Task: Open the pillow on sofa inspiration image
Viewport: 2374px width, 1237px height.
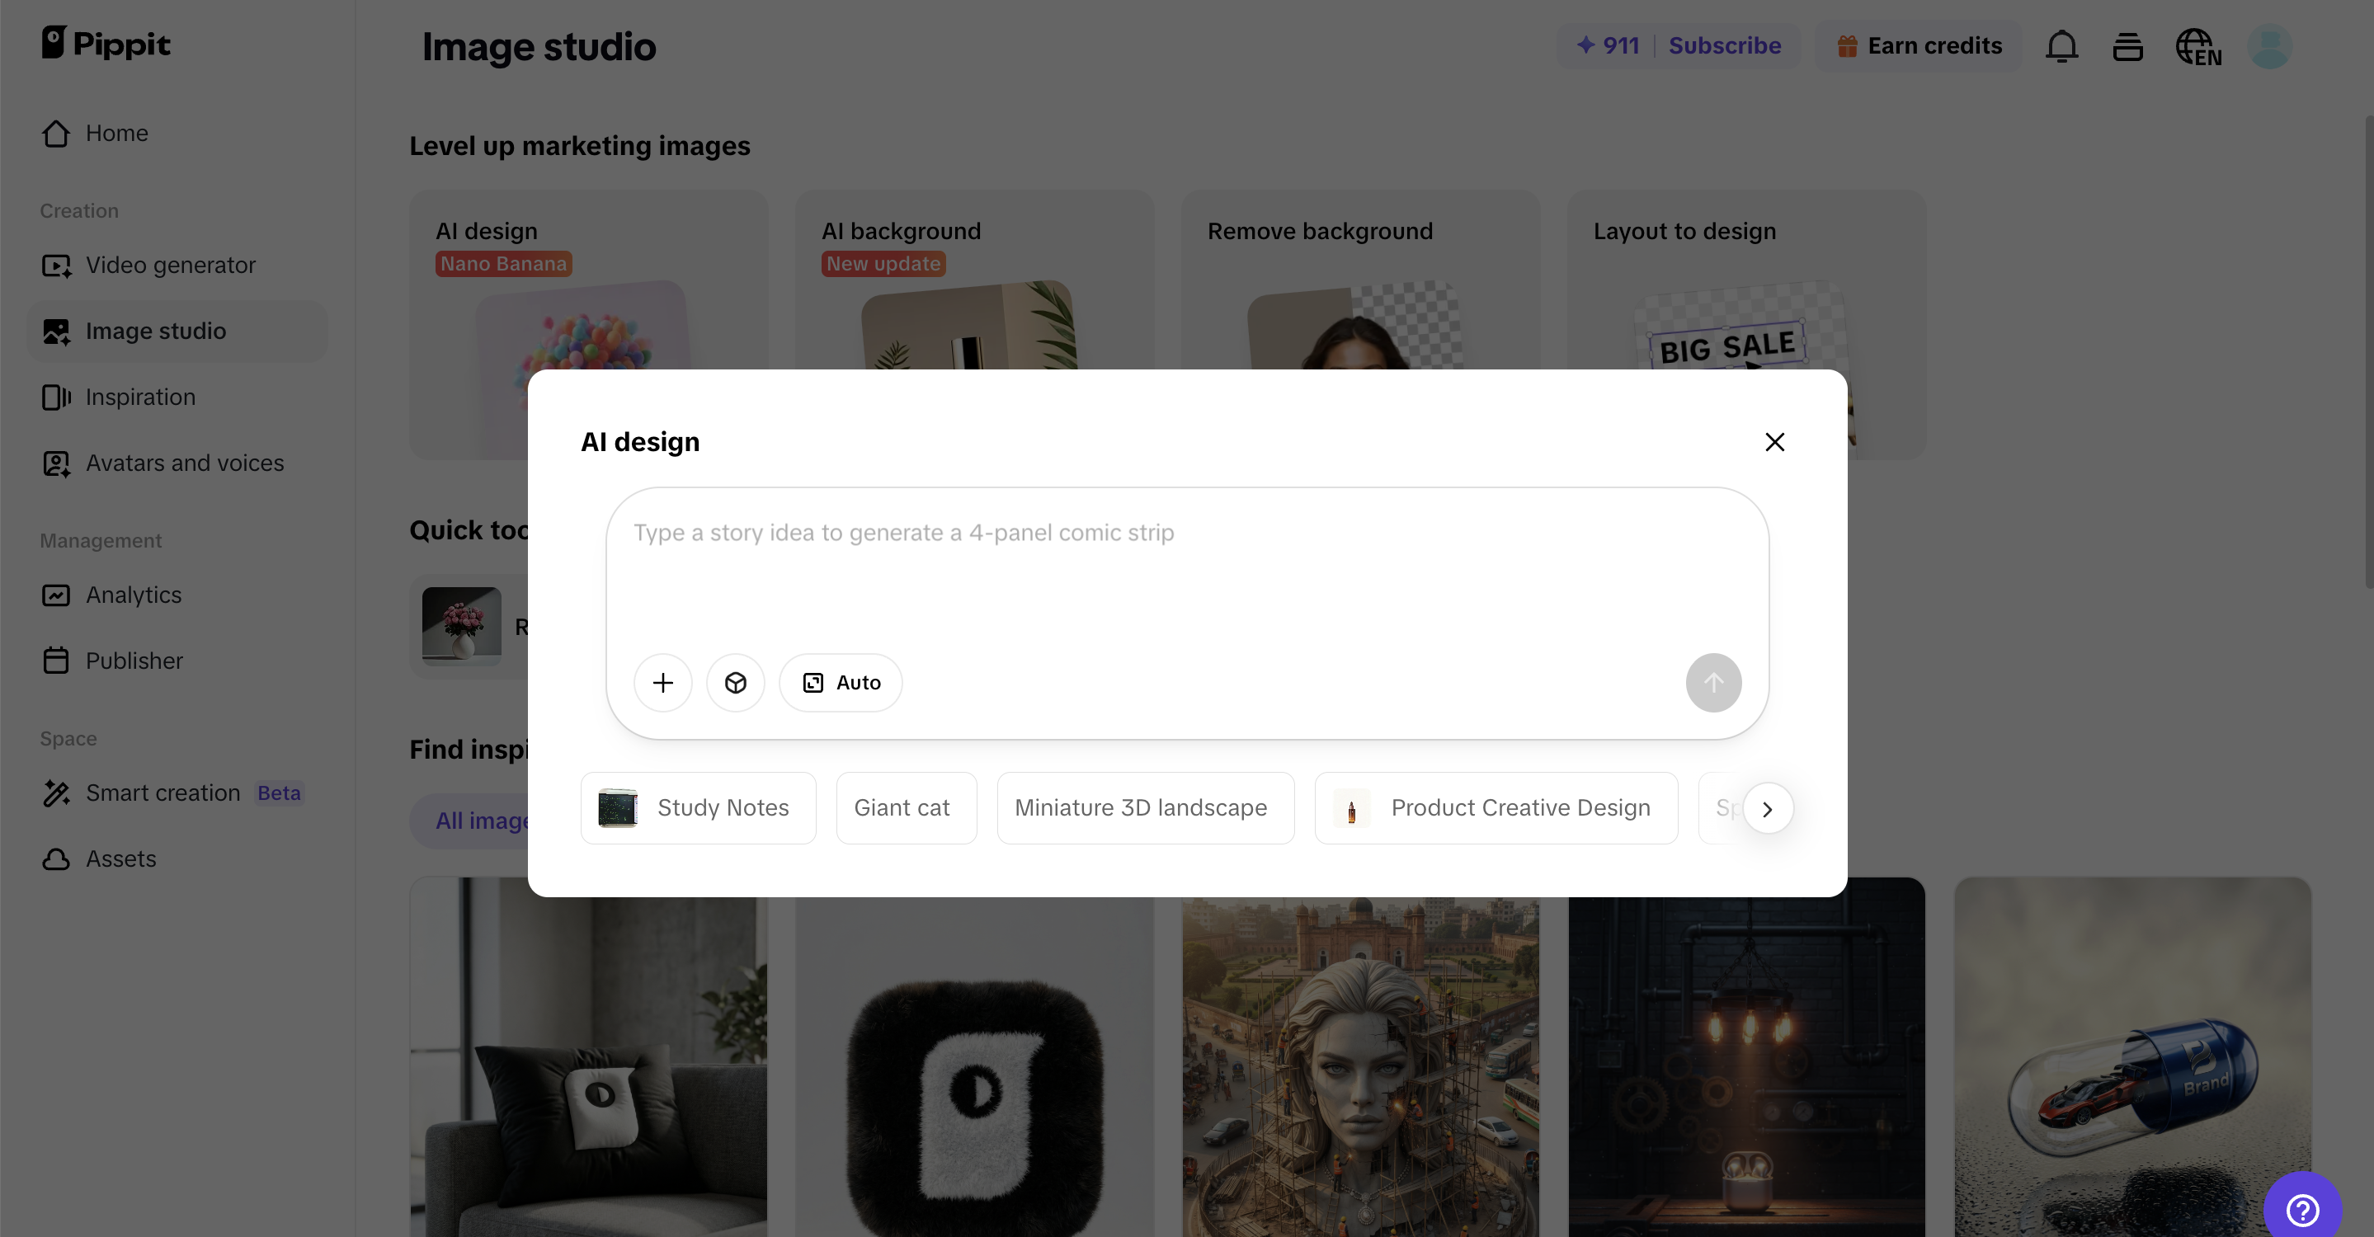Action: [x=588, y=1056]
